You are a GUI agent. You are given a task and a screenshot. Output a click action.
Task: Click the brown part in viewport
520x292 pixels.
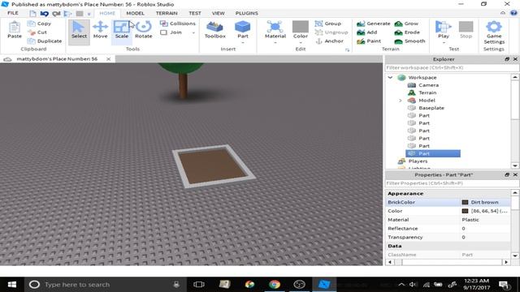pyautogui.click(x=213, y=165)
